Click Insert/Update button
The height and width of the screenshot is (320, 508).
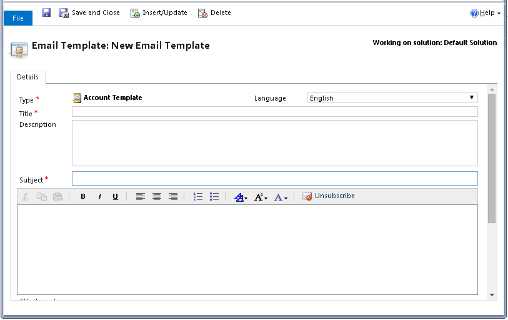[159, 12]
